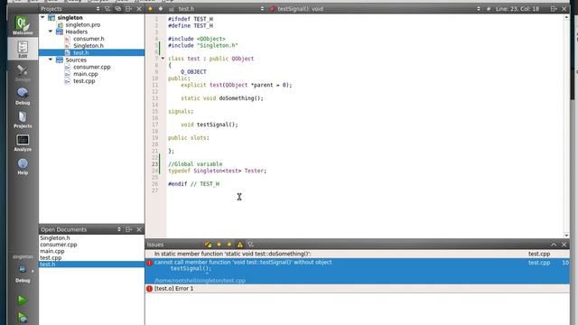This screenshot has width=578, height=325.
Task: Close the test.h editor document
Action: tap(564, 8)
